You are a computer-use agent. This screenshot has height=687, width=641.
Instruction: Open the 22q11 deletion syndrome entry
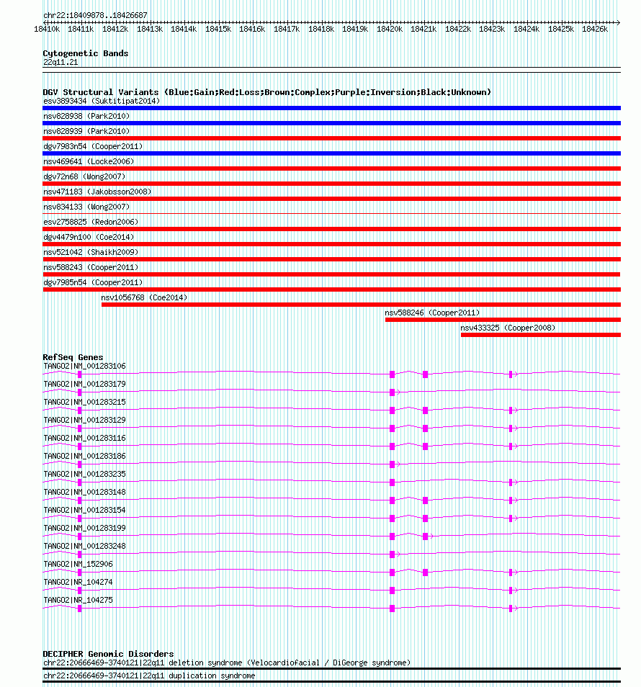227,663
